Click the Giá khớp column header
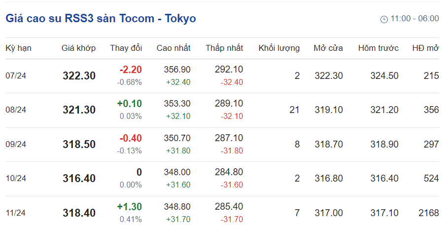The width and height of the screenshot is (446, 226). pyautogui.click(x=78, y=48)
